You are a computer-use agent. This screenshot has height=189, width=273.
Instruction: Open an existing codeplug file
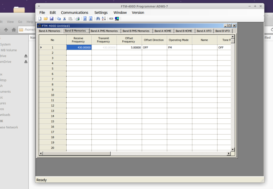point(45,18)
